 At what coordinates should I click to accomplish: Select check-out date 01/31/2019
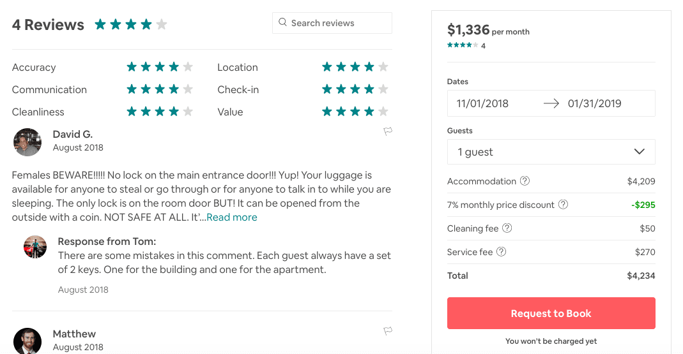(x=594, y=103)
